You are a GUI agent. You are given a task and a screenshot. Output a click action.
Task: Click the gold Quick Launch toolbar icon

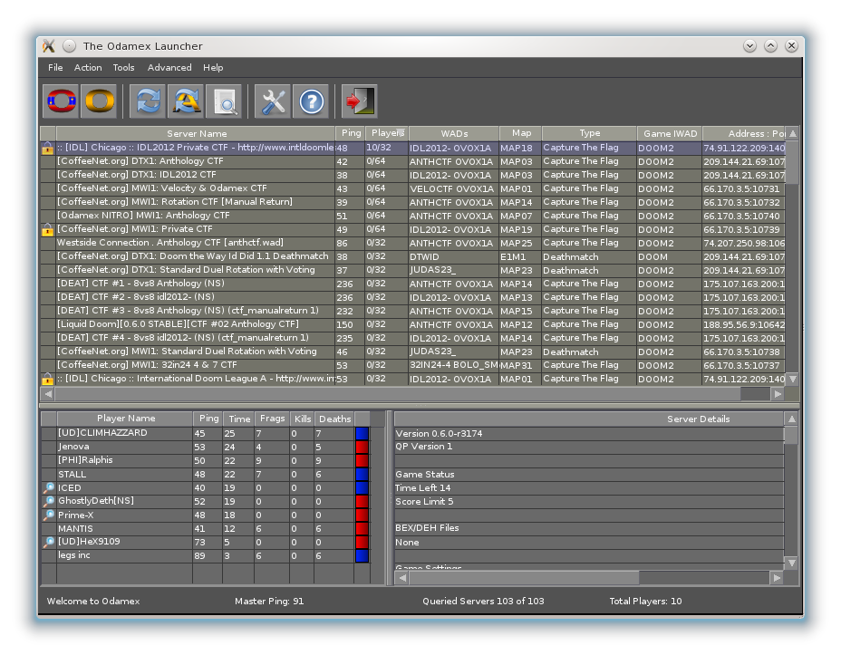pos(99,101)
